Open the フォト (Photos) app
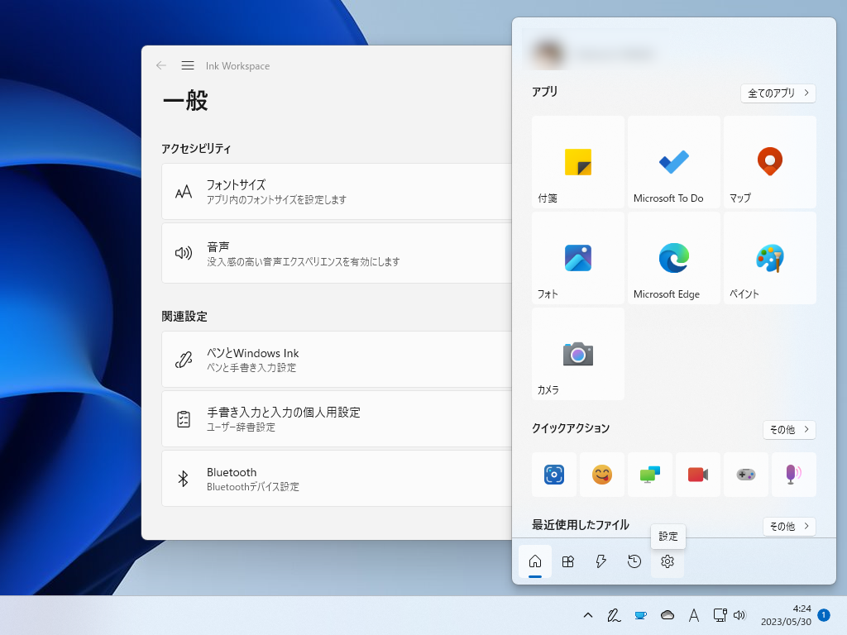The width and height of the screenshot is (847, 635). 577,257
